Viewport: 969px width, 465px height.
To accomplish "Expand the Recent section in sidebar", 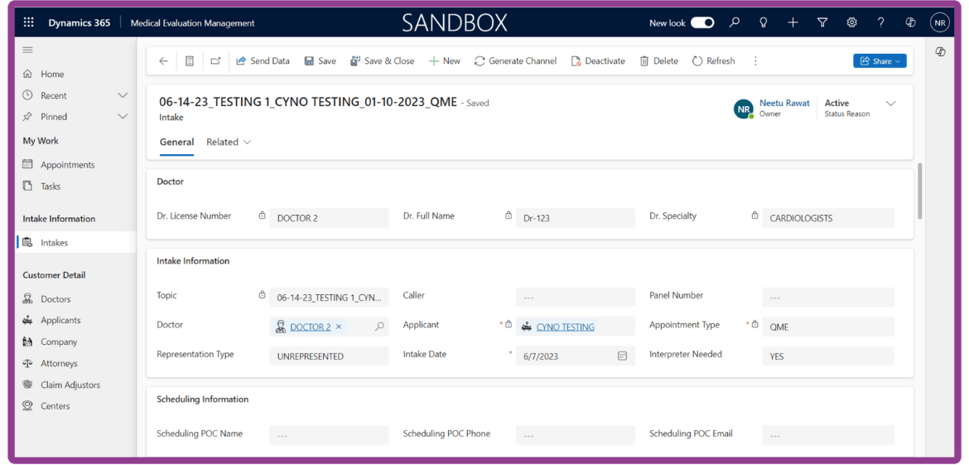I will tap(123, 95).
